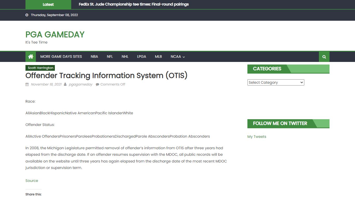355x199 pixels.
Task: Click the Scott Harrington category tag
Action: click(41, 68)
